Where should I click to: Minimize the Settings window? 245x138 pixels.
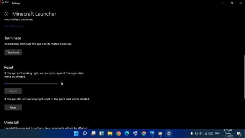(223, 3)
